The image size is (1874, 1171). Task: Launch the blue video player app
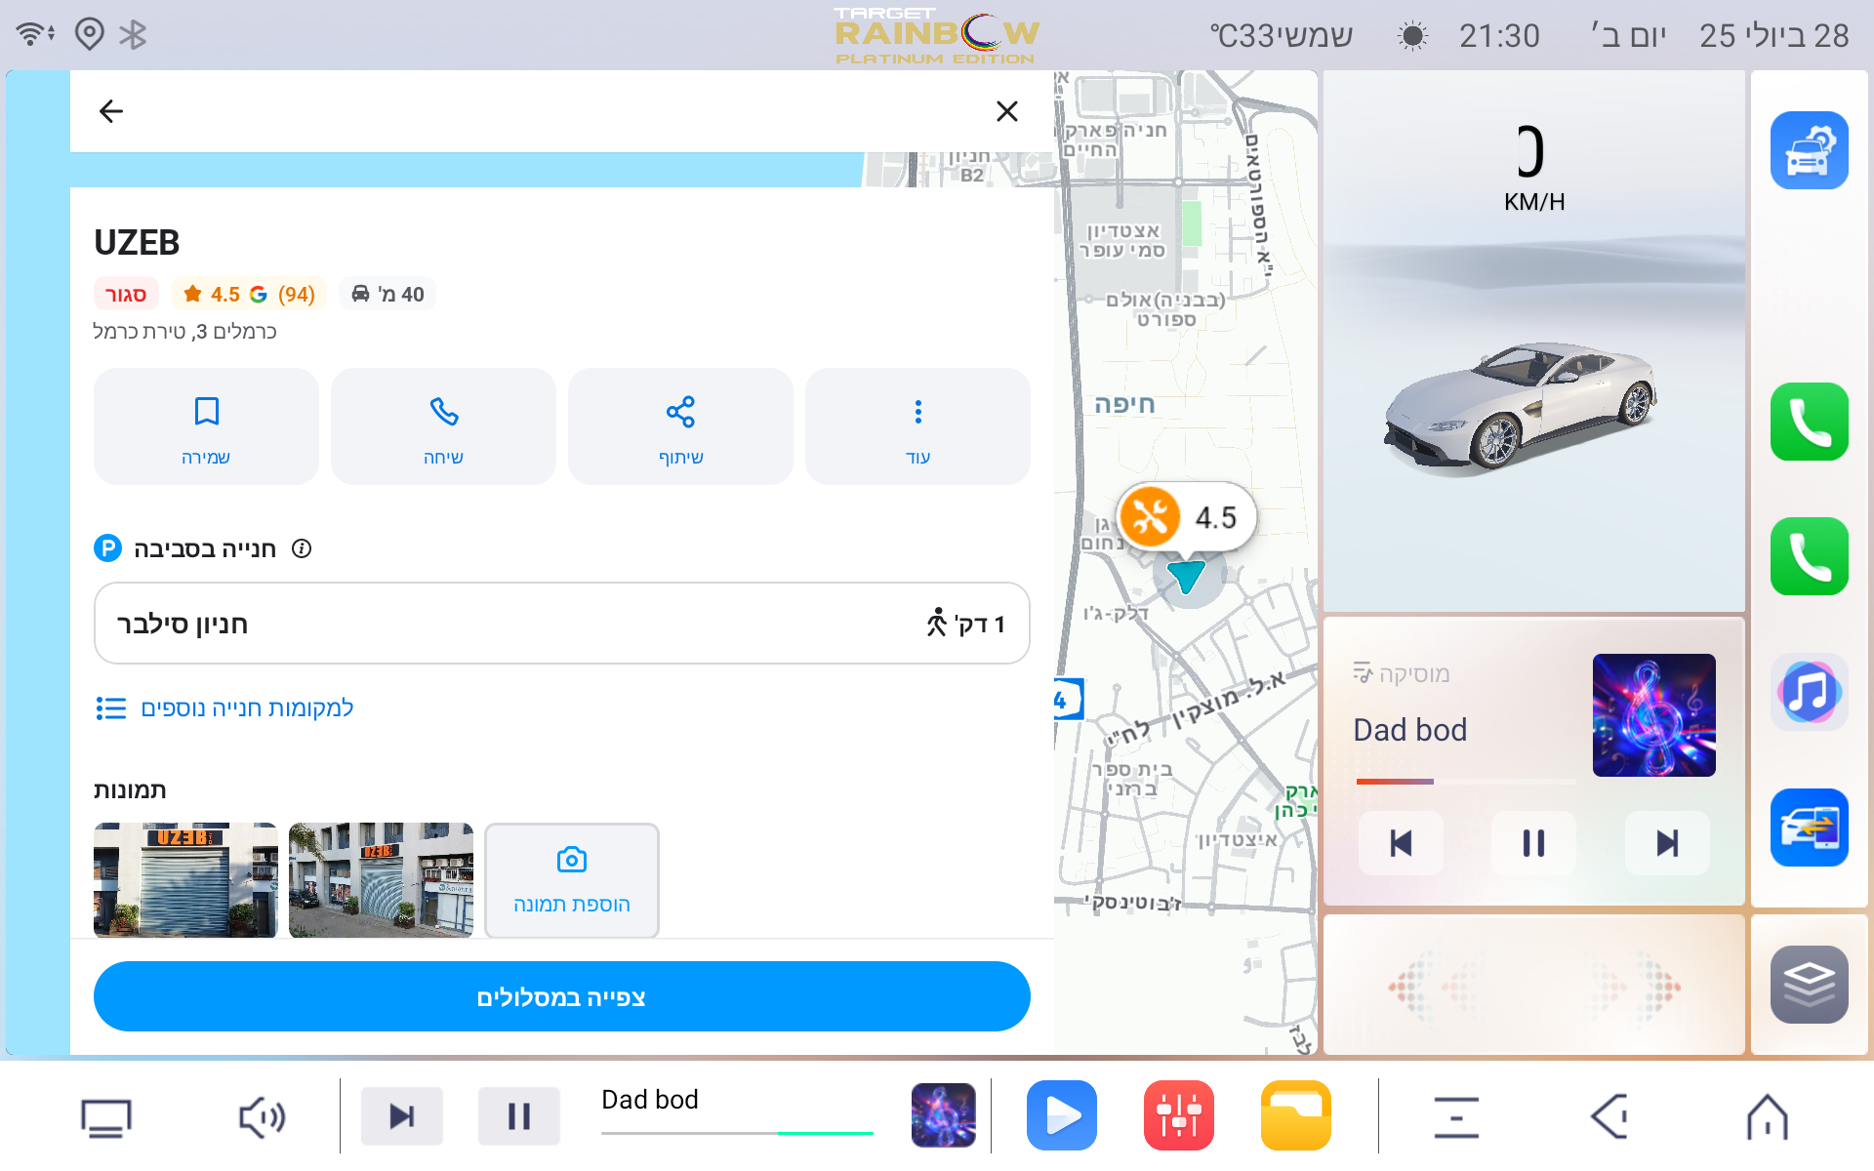tap(1062, 1115)
